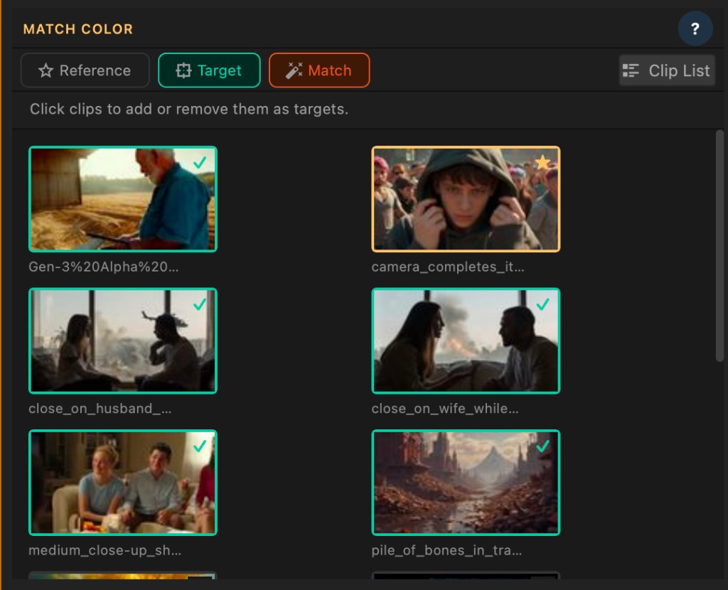The image size is (728, 590).
Task: Toggle target on Gen-3 Alpha farmer clip
Action: pyautogui.click(x=123, y=199)
